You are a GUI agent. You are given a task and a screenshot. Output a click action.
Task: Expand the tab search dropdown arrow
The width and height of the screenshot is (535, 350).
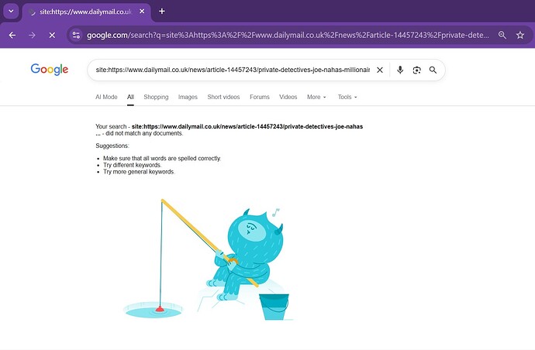pyautogui.click(x=11, y=12)
